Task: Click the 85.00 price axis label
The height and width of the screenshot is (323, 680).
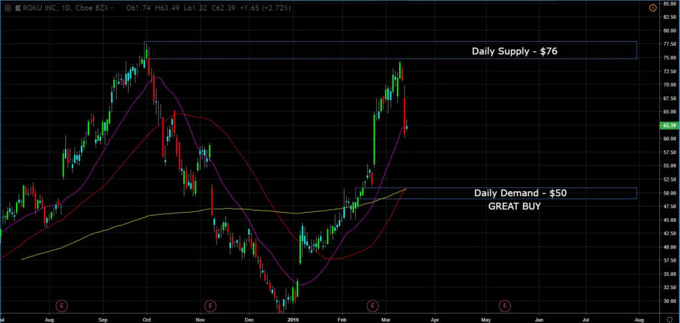Action: click(x=669, y=3)
